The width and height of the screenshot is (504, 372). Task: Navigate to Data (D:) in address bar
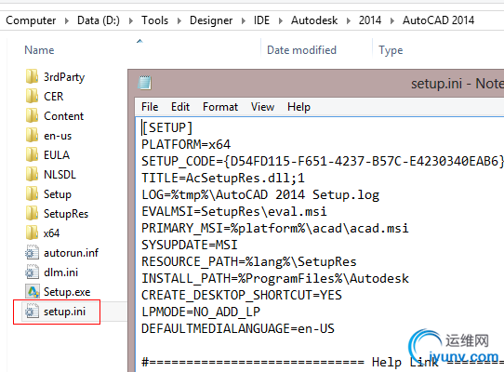point(99,20)
